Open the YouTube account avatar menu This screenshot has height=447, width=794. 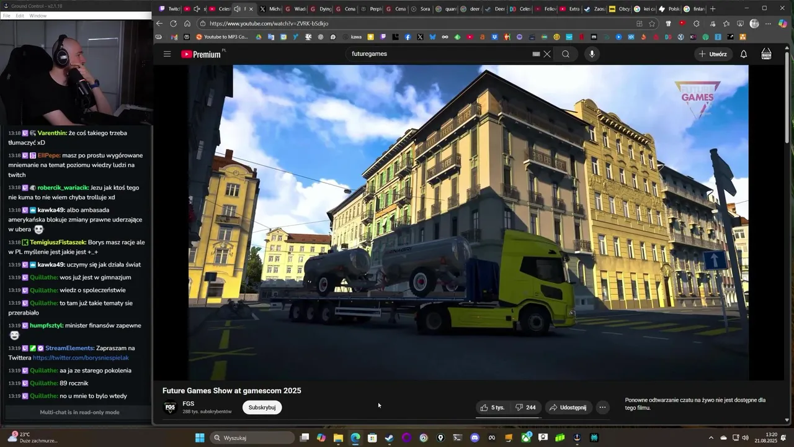point(766,54)
